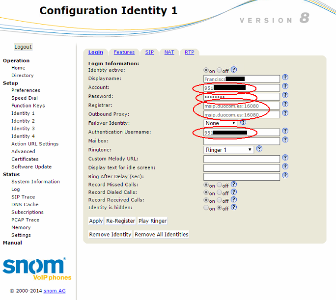Turn off Record Missed Calls
Viewport: 336px width, 300px height.
(x=219, y=185)
